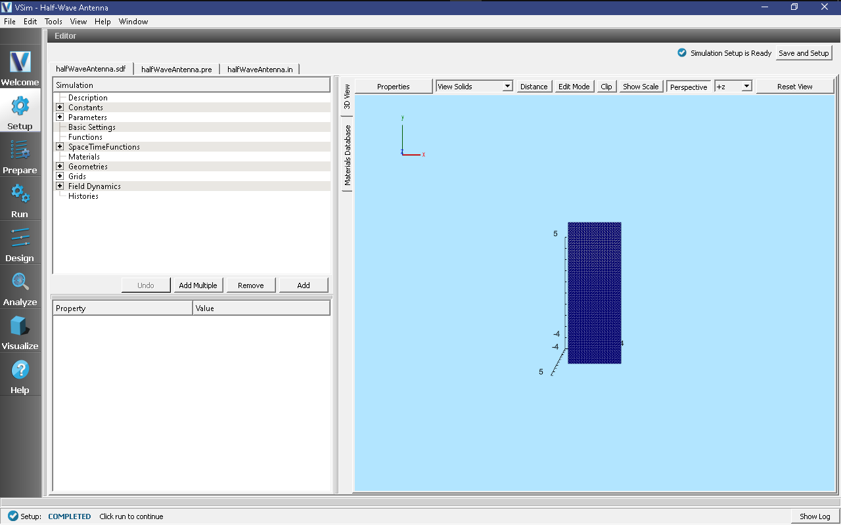Screen dimensions: 841x525
Task: Open the View menu
Action: [79, 22]
